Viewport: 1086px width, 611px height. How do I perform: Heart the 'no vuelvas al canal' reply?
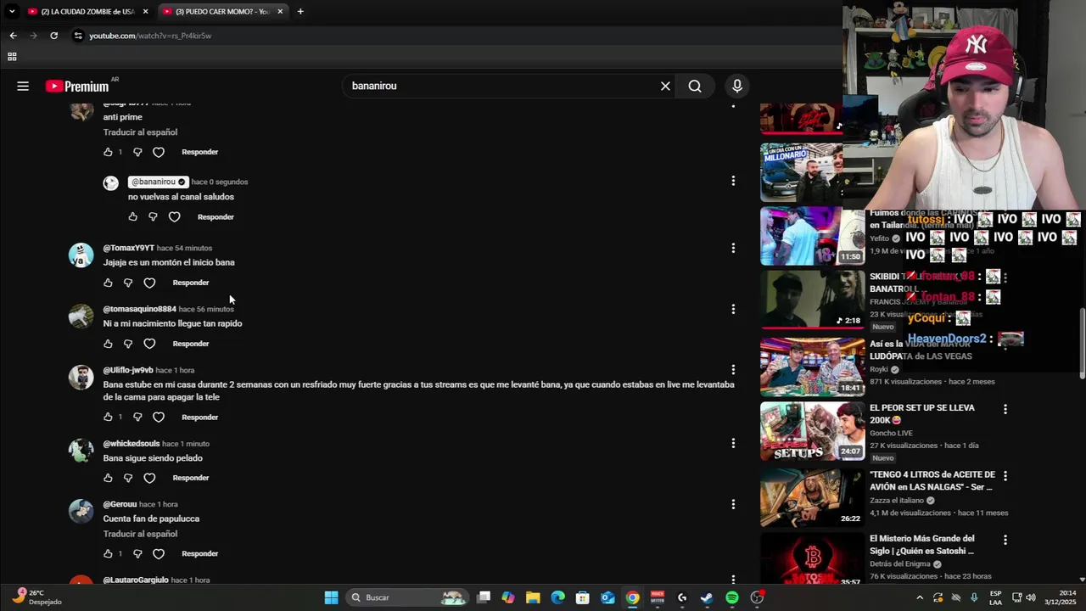(x=174, y=217)
